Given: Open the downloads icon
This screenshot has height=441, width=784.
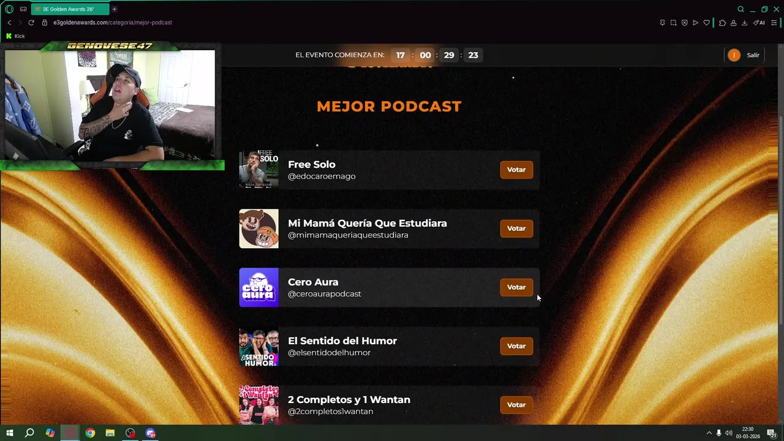Looking at the screenshot, I should [x=744, y=23].
